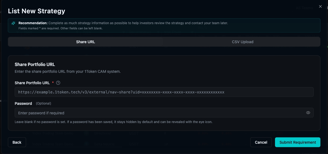This screenshot has height=154, width=328.
Task: Go back using the Back button
Action: coord(17,142)
